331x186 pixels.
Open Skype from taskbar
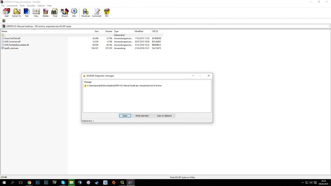(63, 183)
